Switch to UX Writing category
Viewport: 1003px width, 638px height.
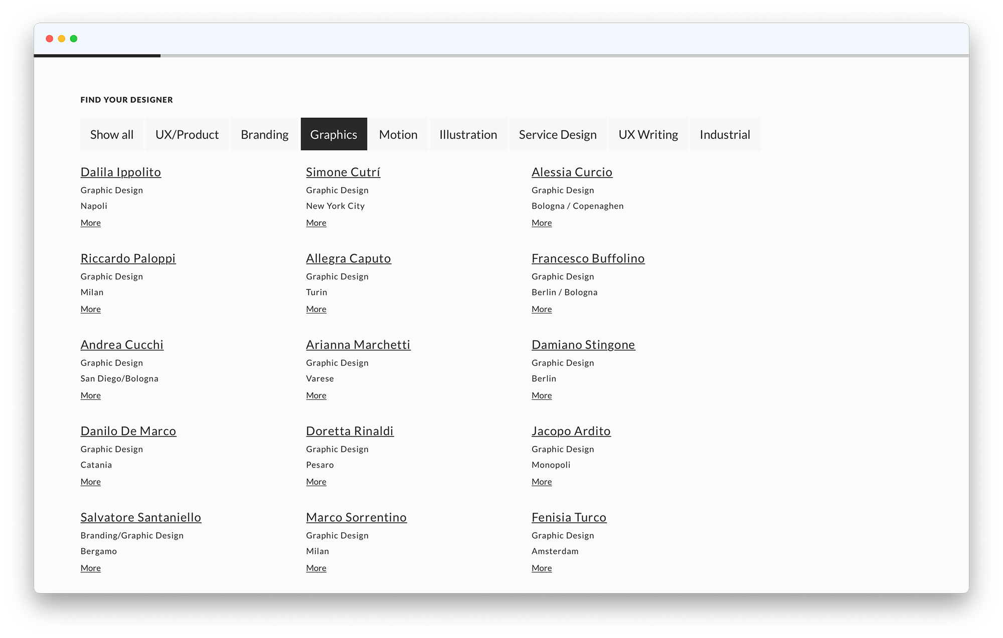coord(648,134)
